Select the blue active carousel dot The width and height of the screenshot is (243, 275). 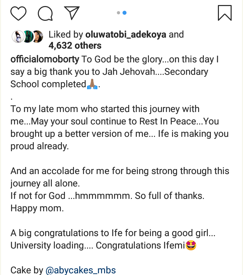coord(125,13)
